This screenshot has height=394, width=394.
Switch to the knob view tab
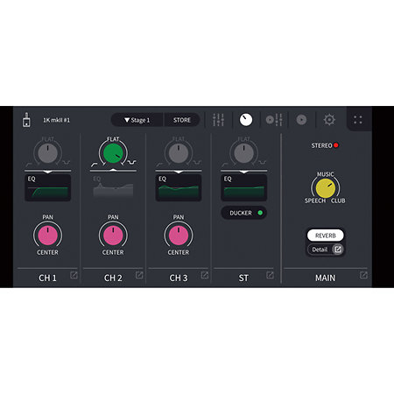tap(246, 120)
